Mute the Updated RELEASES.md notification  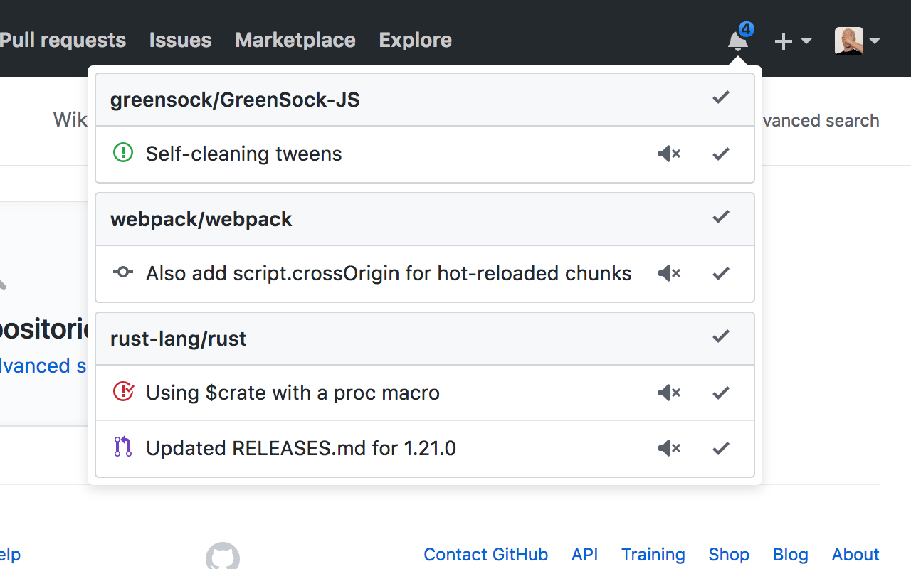(x=669, y=448)
